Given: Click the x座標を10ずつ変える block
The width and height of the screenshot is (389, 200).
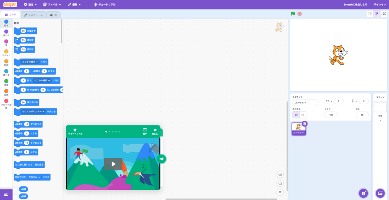Looking at the screenshot, I should click(28, 124).
